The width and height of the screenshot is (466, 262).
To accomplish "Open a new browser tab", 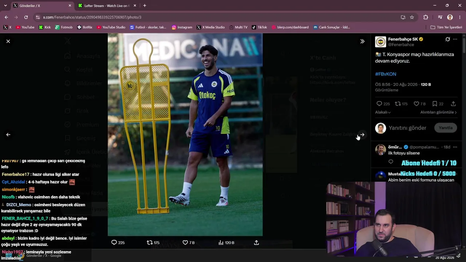I will [145, 6].
